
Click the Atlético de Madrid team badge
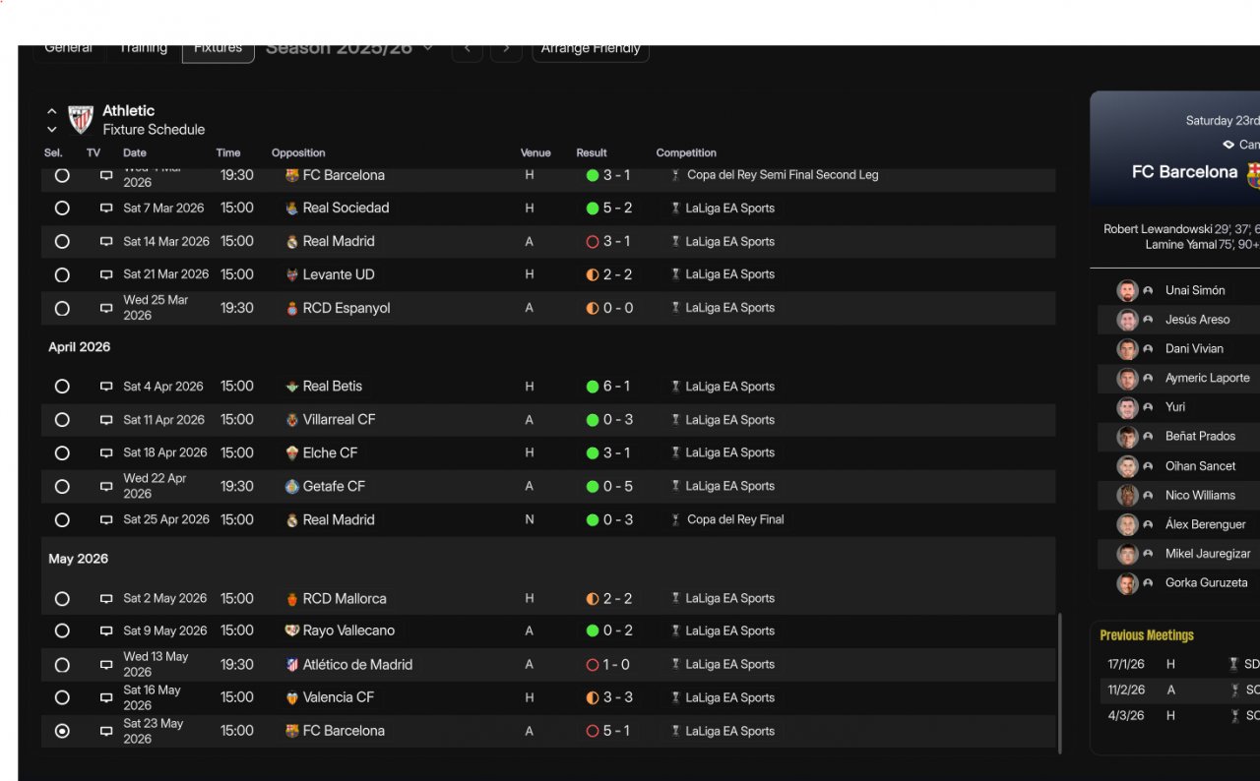(292, 665)
